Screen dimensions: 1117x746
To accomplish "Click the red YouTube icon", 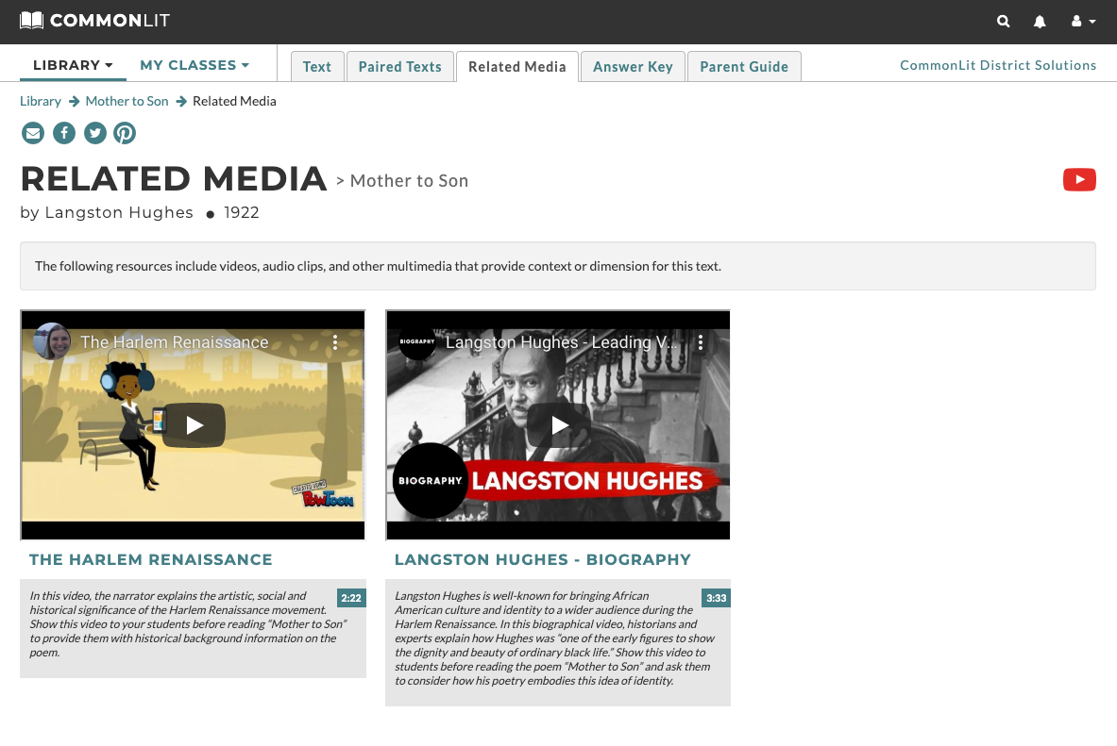I will 1079,179.
